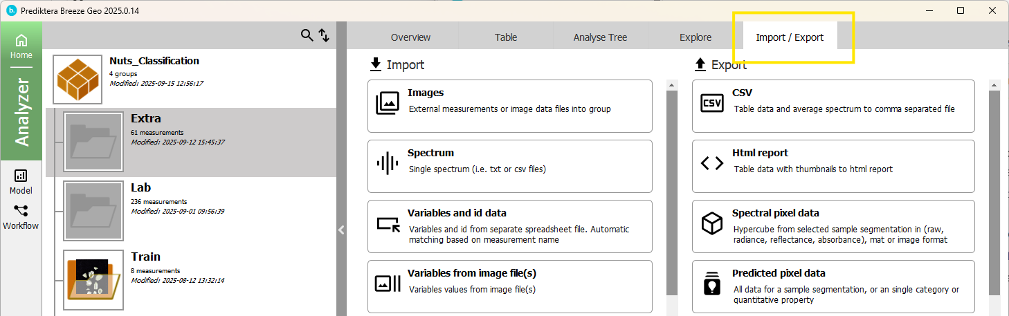Click the Train group thumbnail
This screenshot has height=316, width=1009.
pyautogui.click(x=93, y=280)
